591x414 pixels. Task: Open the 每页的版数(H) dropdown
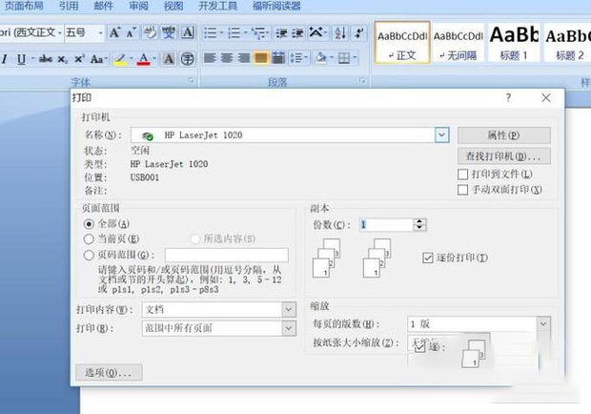coord(543,323)
